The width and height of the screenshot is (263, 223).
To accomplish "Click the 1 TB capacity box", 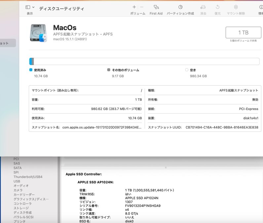I will point(244,32).
